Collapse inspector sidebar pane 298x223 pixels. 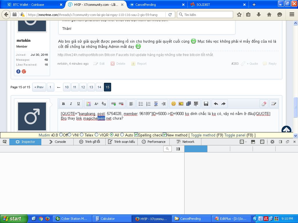178,149
